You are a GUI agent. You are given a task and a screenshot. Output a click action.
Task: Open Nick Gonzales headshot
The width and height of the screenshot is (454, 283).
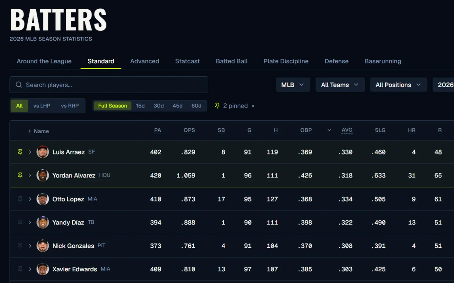coord(43,246)
